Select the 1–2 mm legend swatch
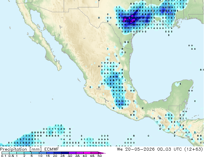 tap(20, 153)
